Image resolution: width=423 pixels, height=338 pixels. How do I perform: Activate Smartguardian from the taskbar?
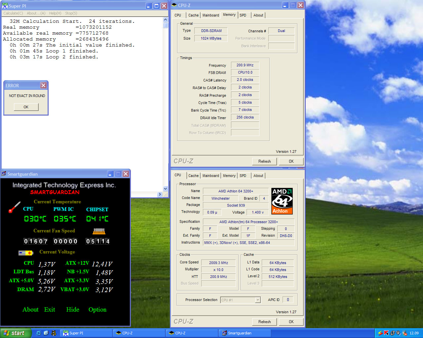click(245, 333)
